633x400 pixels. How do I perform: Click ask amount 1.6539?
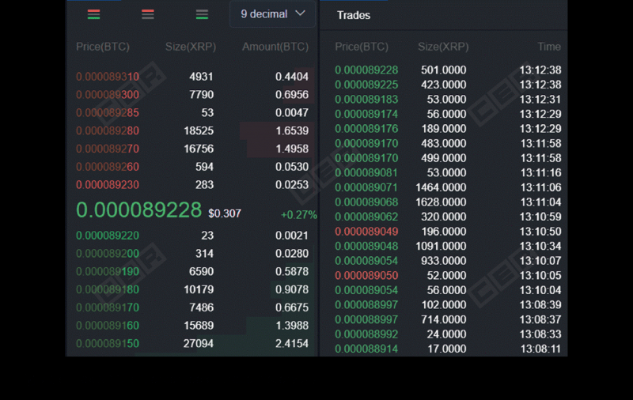click(x=292, y=131)
